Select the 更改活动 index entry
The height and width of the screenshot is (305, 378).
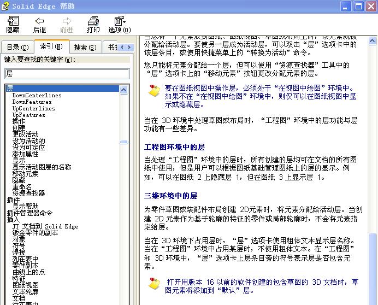[x=25, y=134]
